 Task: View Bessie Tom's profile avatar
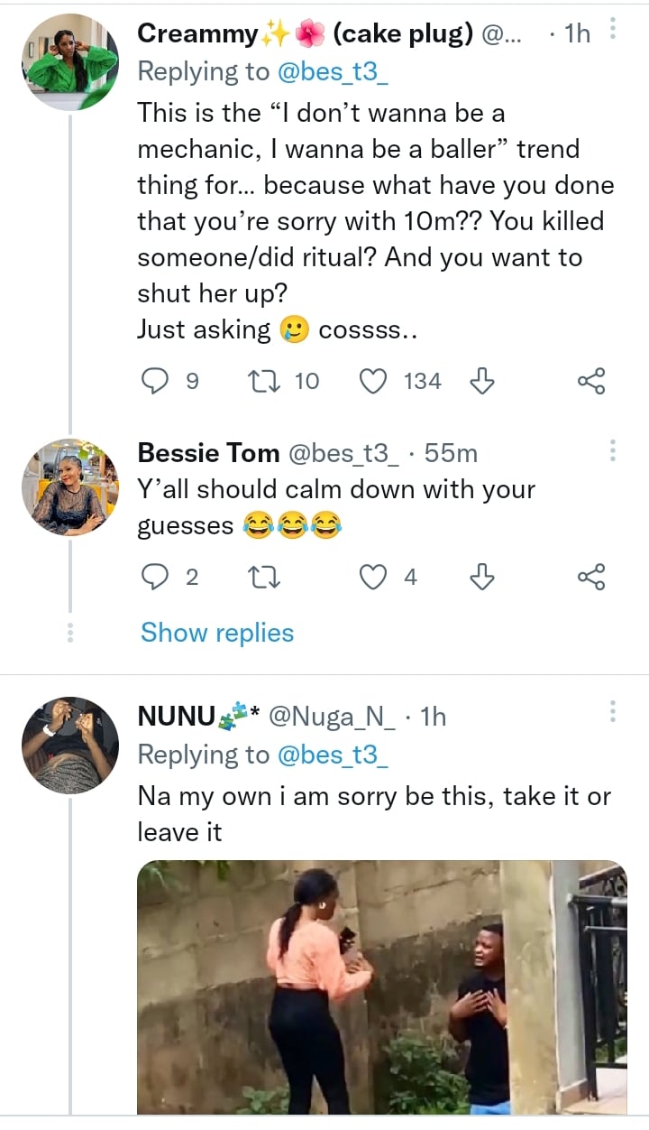pyautogui.click(x=70, y=487)
